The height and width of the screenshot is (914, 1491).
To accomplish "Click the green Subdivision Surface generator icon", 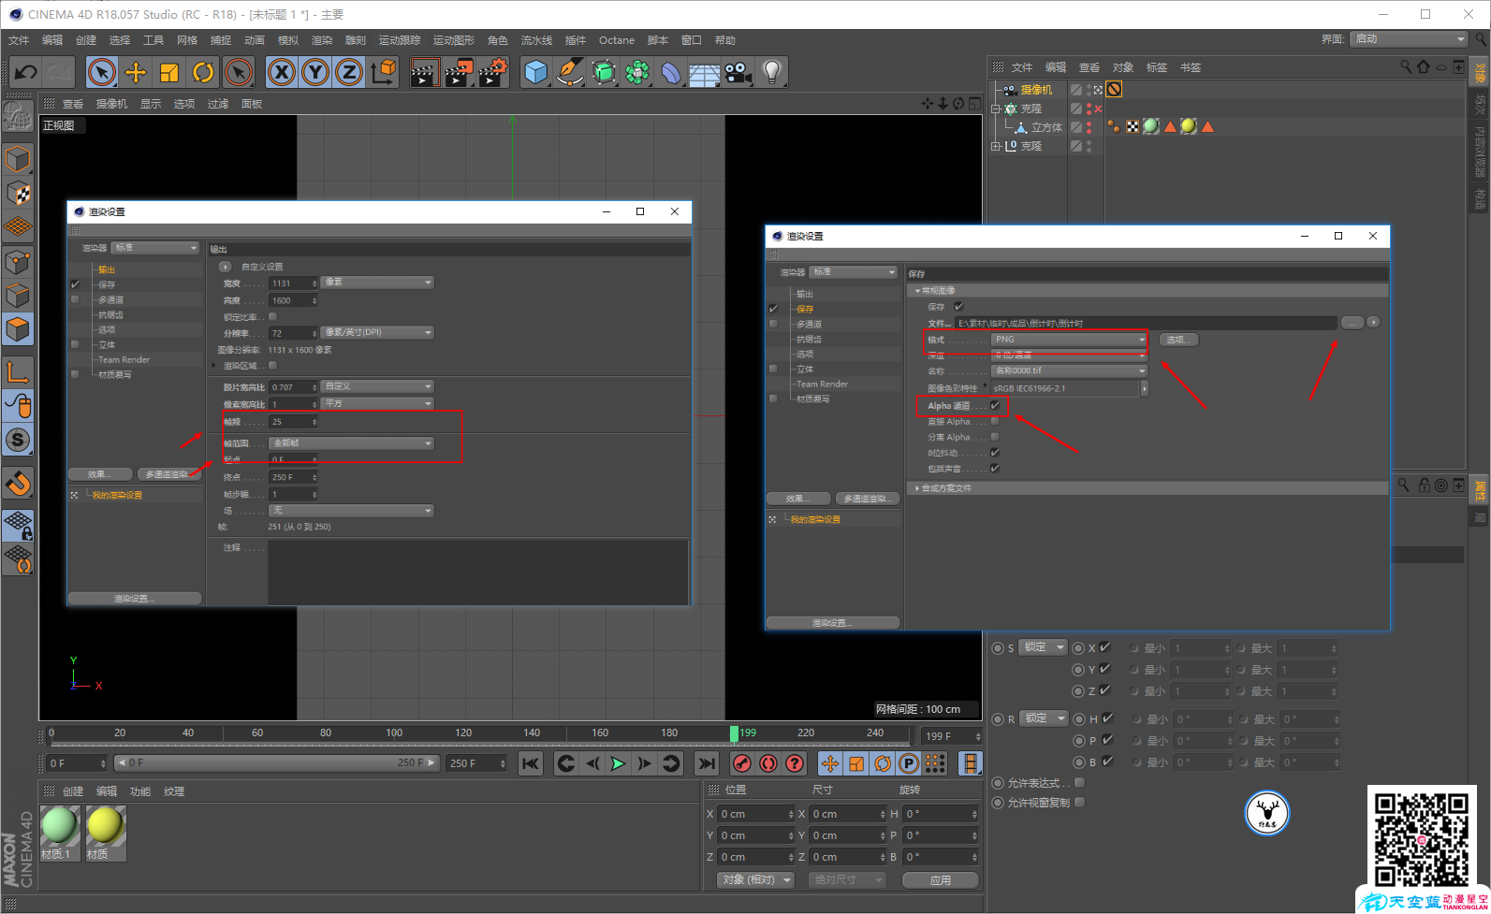I will tap(604, 72).
